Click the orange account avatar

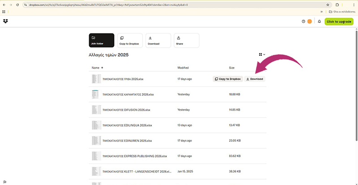310,21
